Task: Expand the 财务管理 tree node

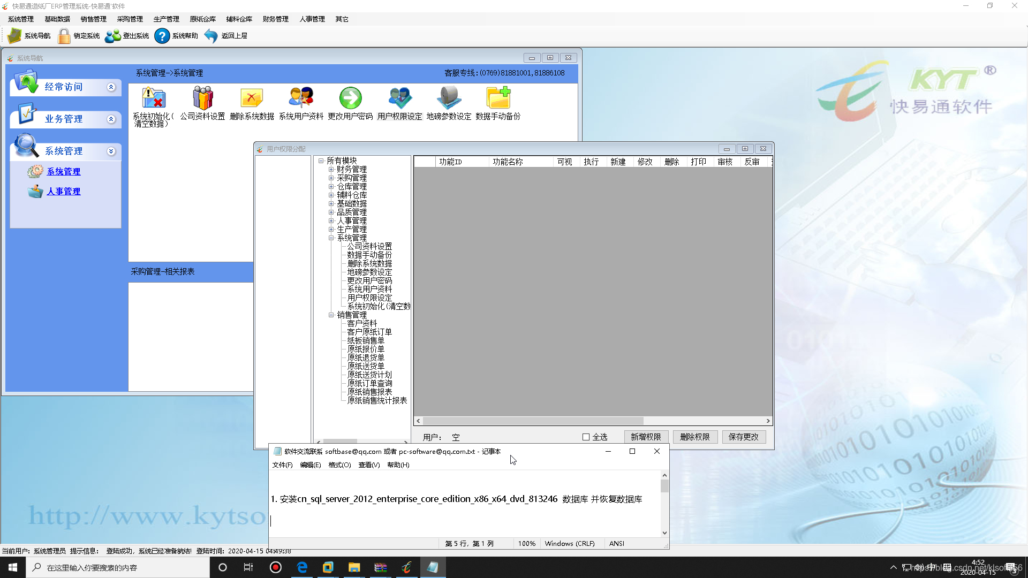Action: click(331, 170)
